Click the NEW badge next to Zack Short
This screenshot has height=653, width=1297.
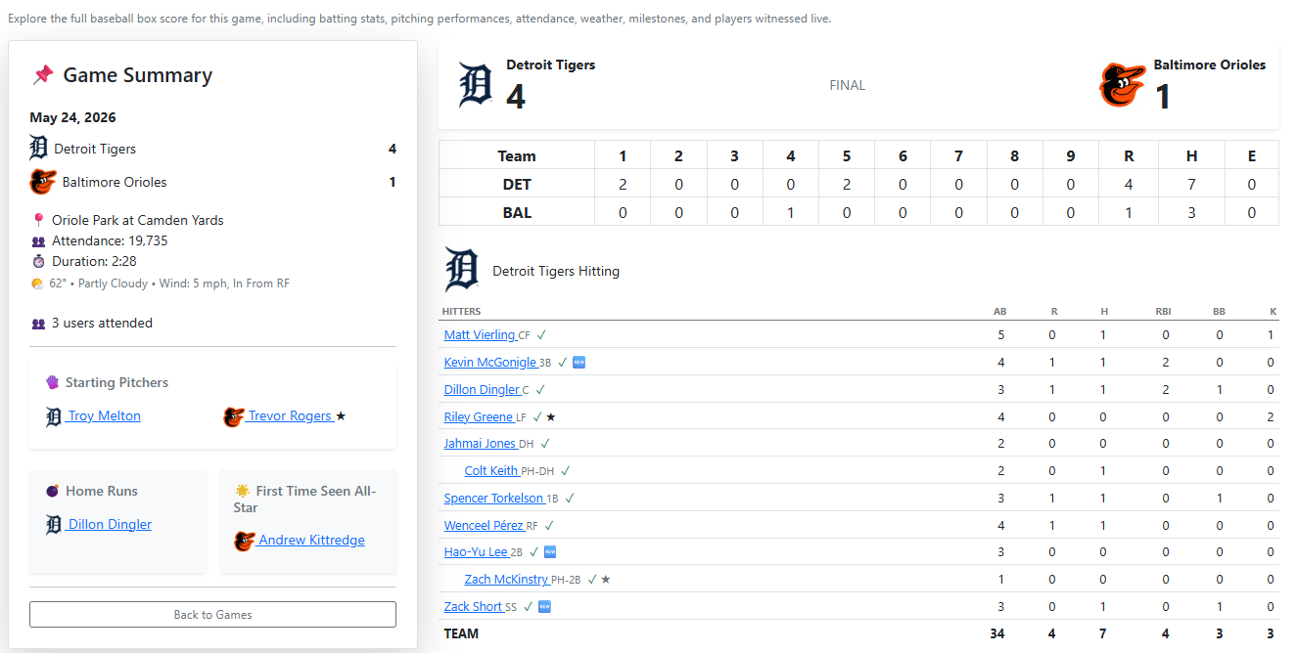tap(544, 607)
